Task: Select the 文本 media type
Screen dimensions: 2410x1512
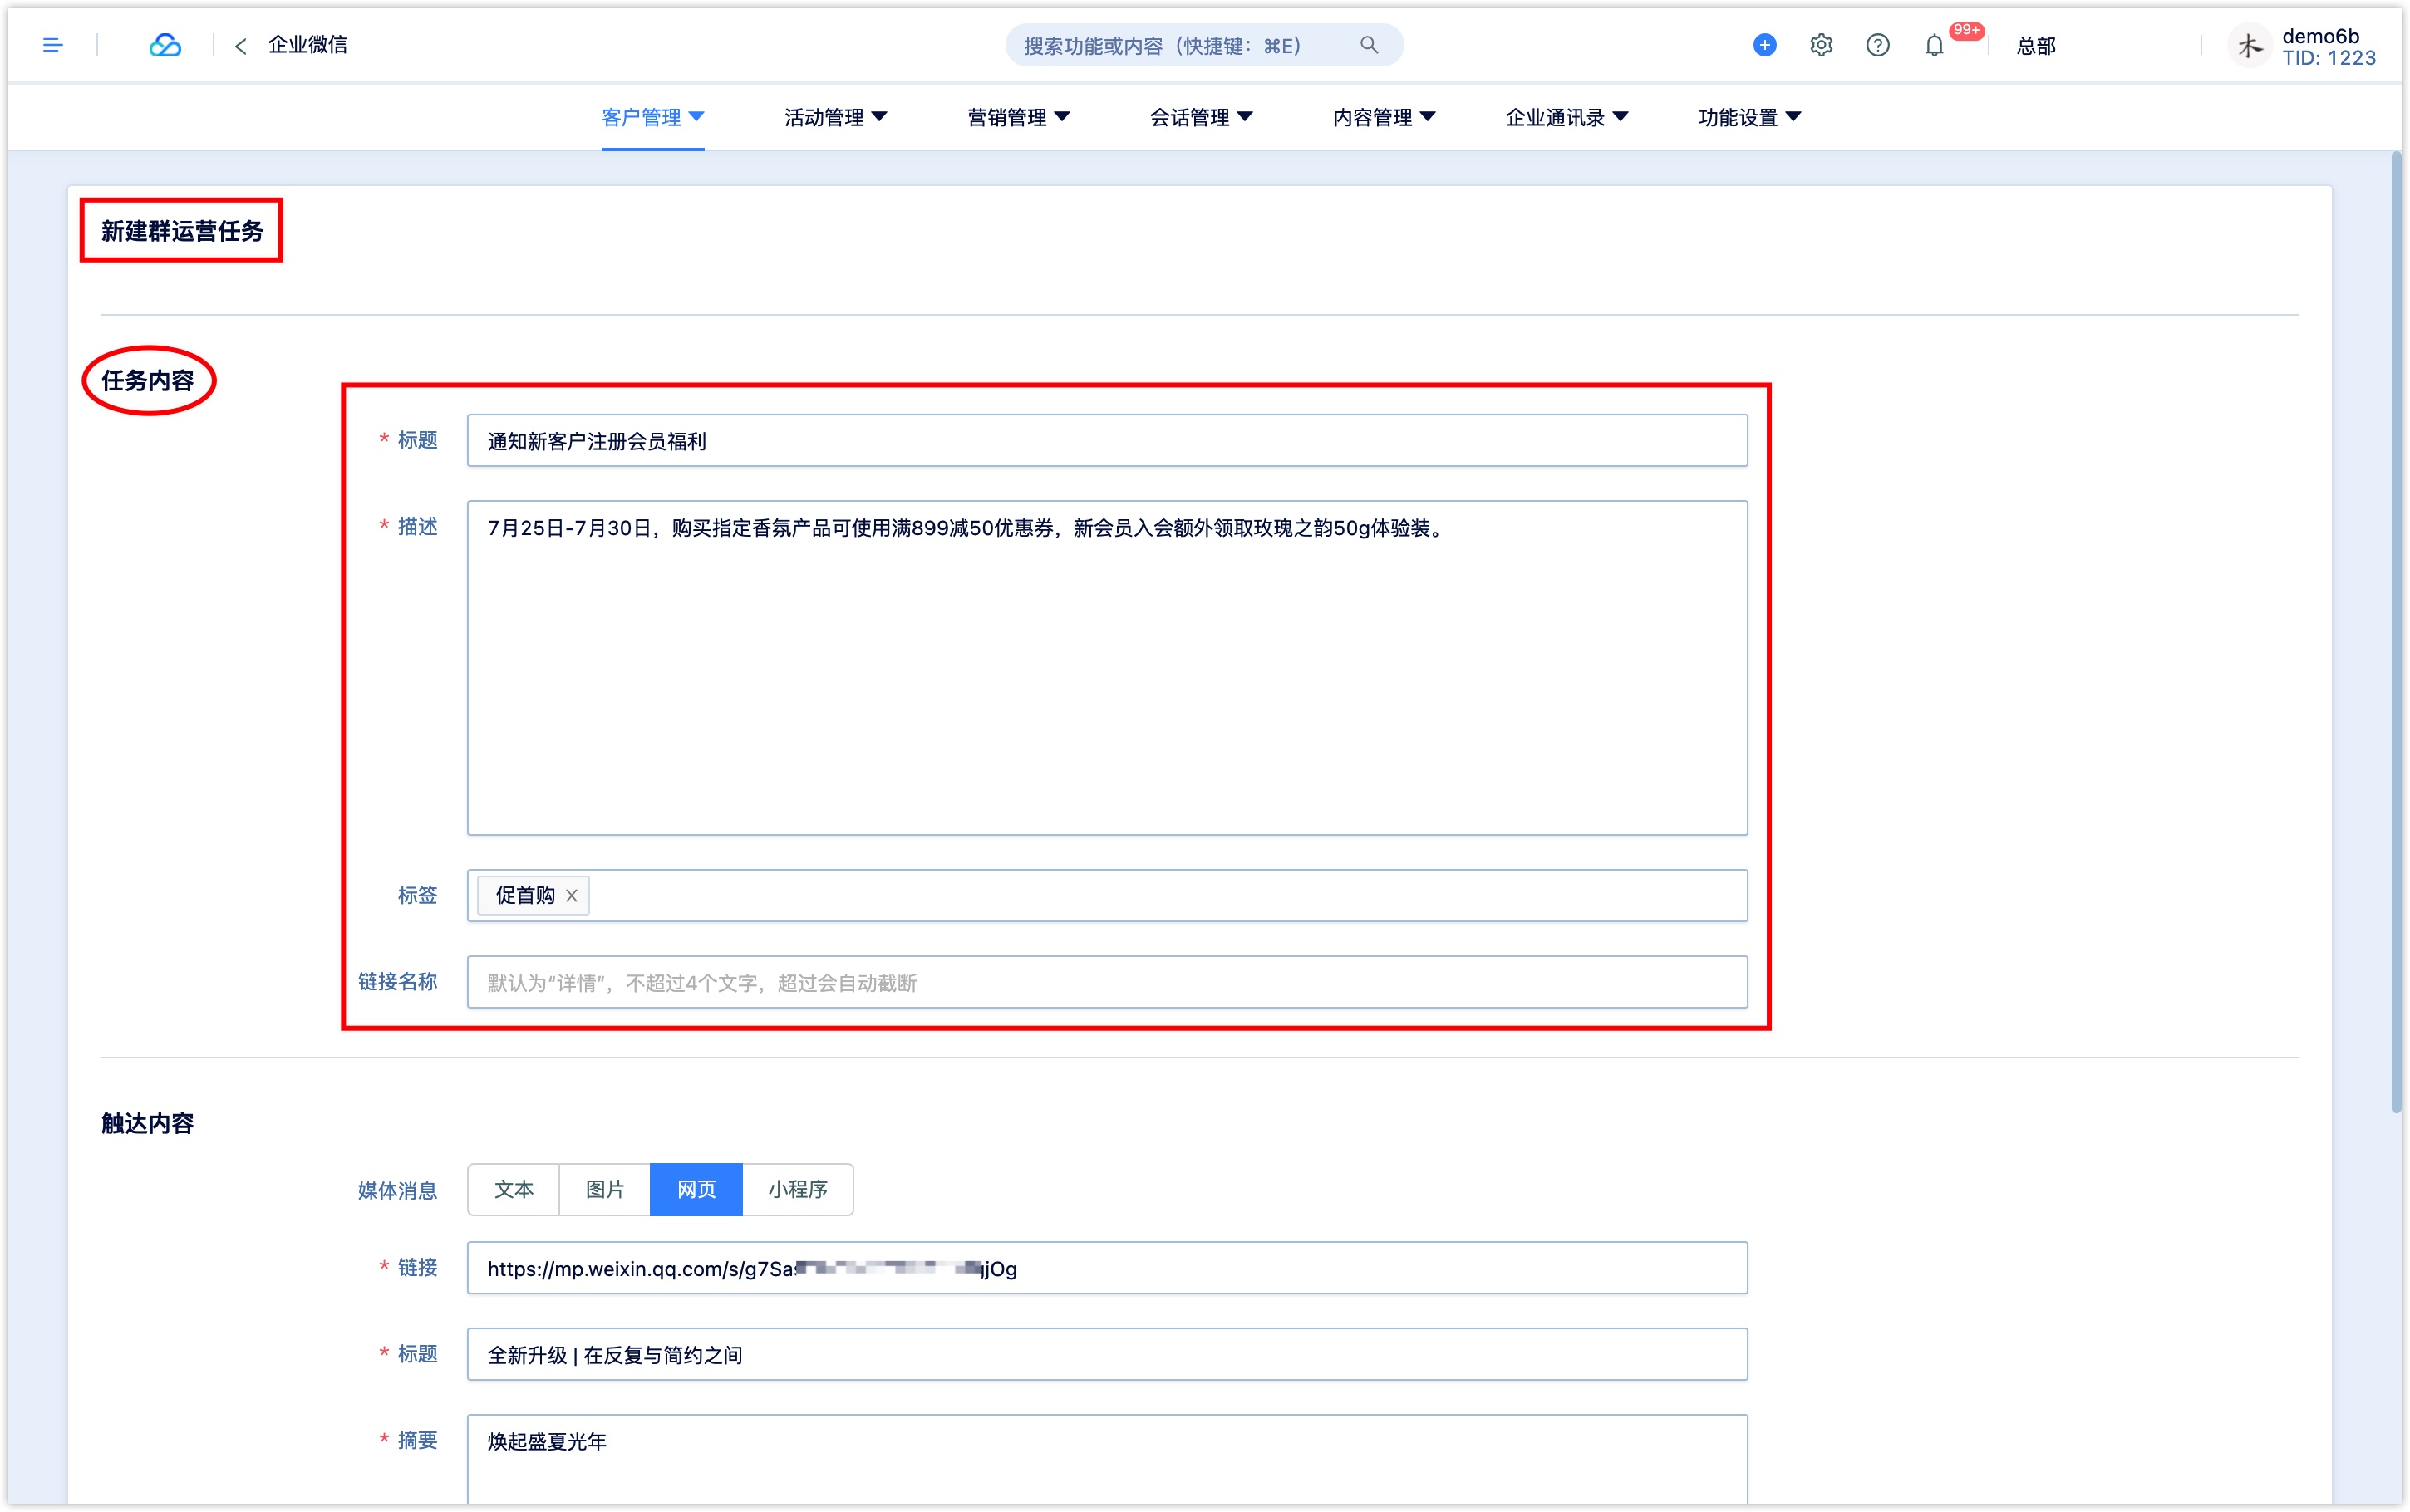Action: pos(514,1189)
